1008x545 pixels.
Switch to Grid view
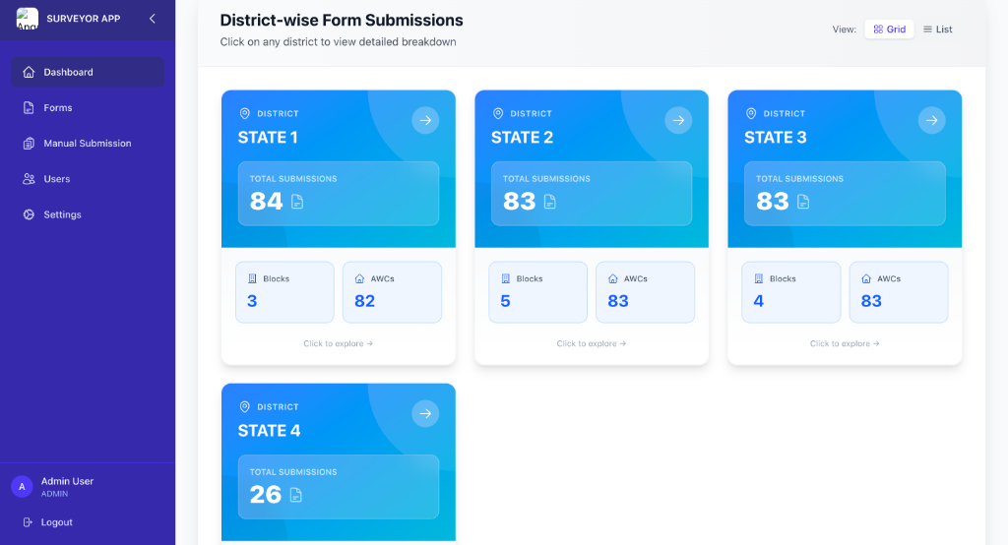pos(889,30)
